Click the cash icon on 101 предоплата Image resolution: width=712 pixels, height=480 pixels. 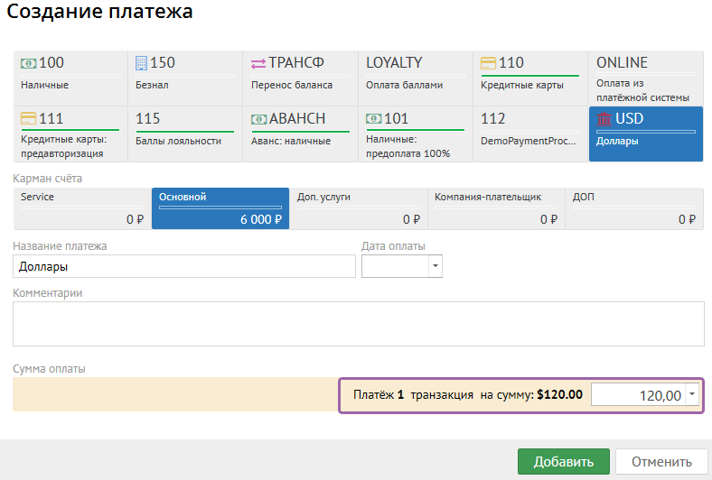[x=373, y=119]
